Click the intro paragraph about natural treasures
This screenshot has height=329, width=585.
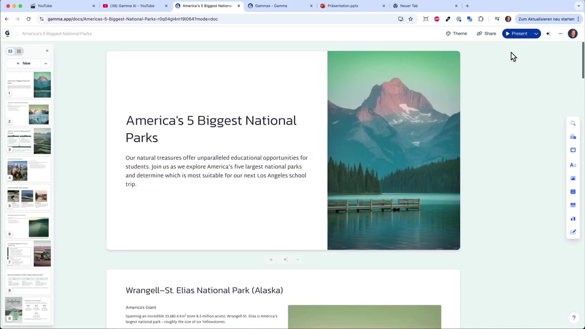pyautogui.click(x=217, y=171)
